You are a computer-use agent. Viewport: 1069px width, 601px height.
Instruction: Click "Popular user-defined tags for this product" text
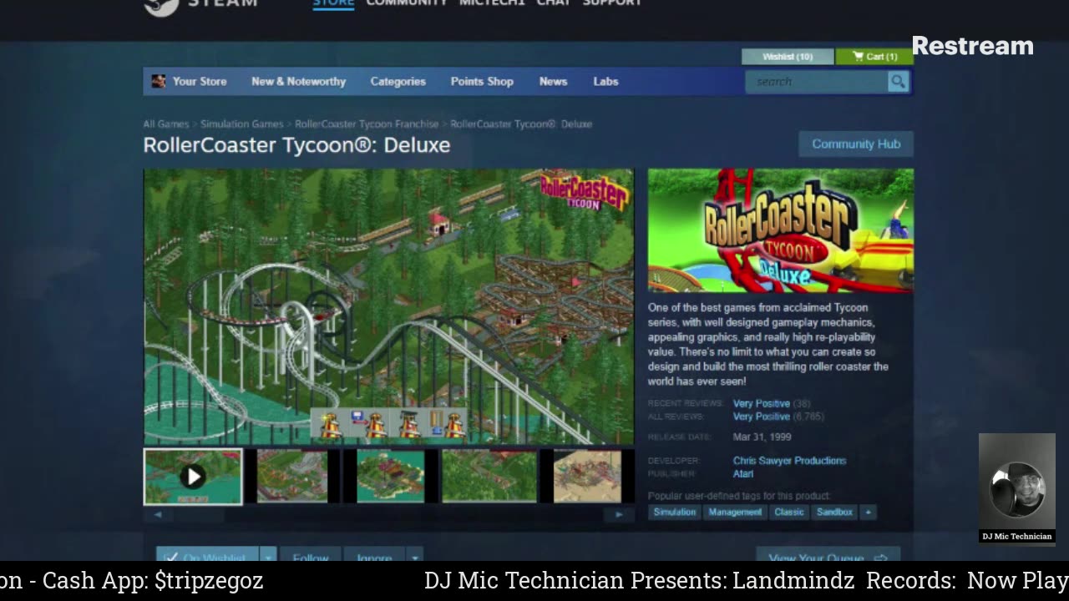tap(739, 496)
